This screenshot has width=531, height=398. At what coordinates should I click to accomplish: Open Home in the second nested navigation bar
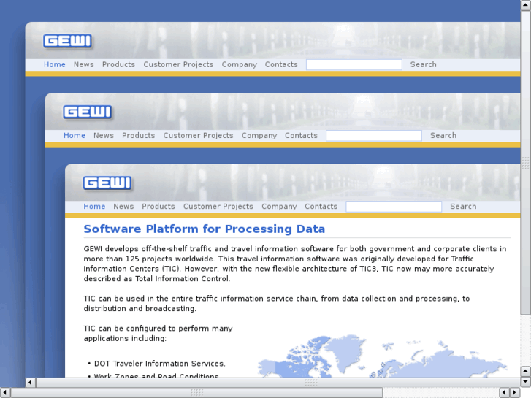(75, 136)
